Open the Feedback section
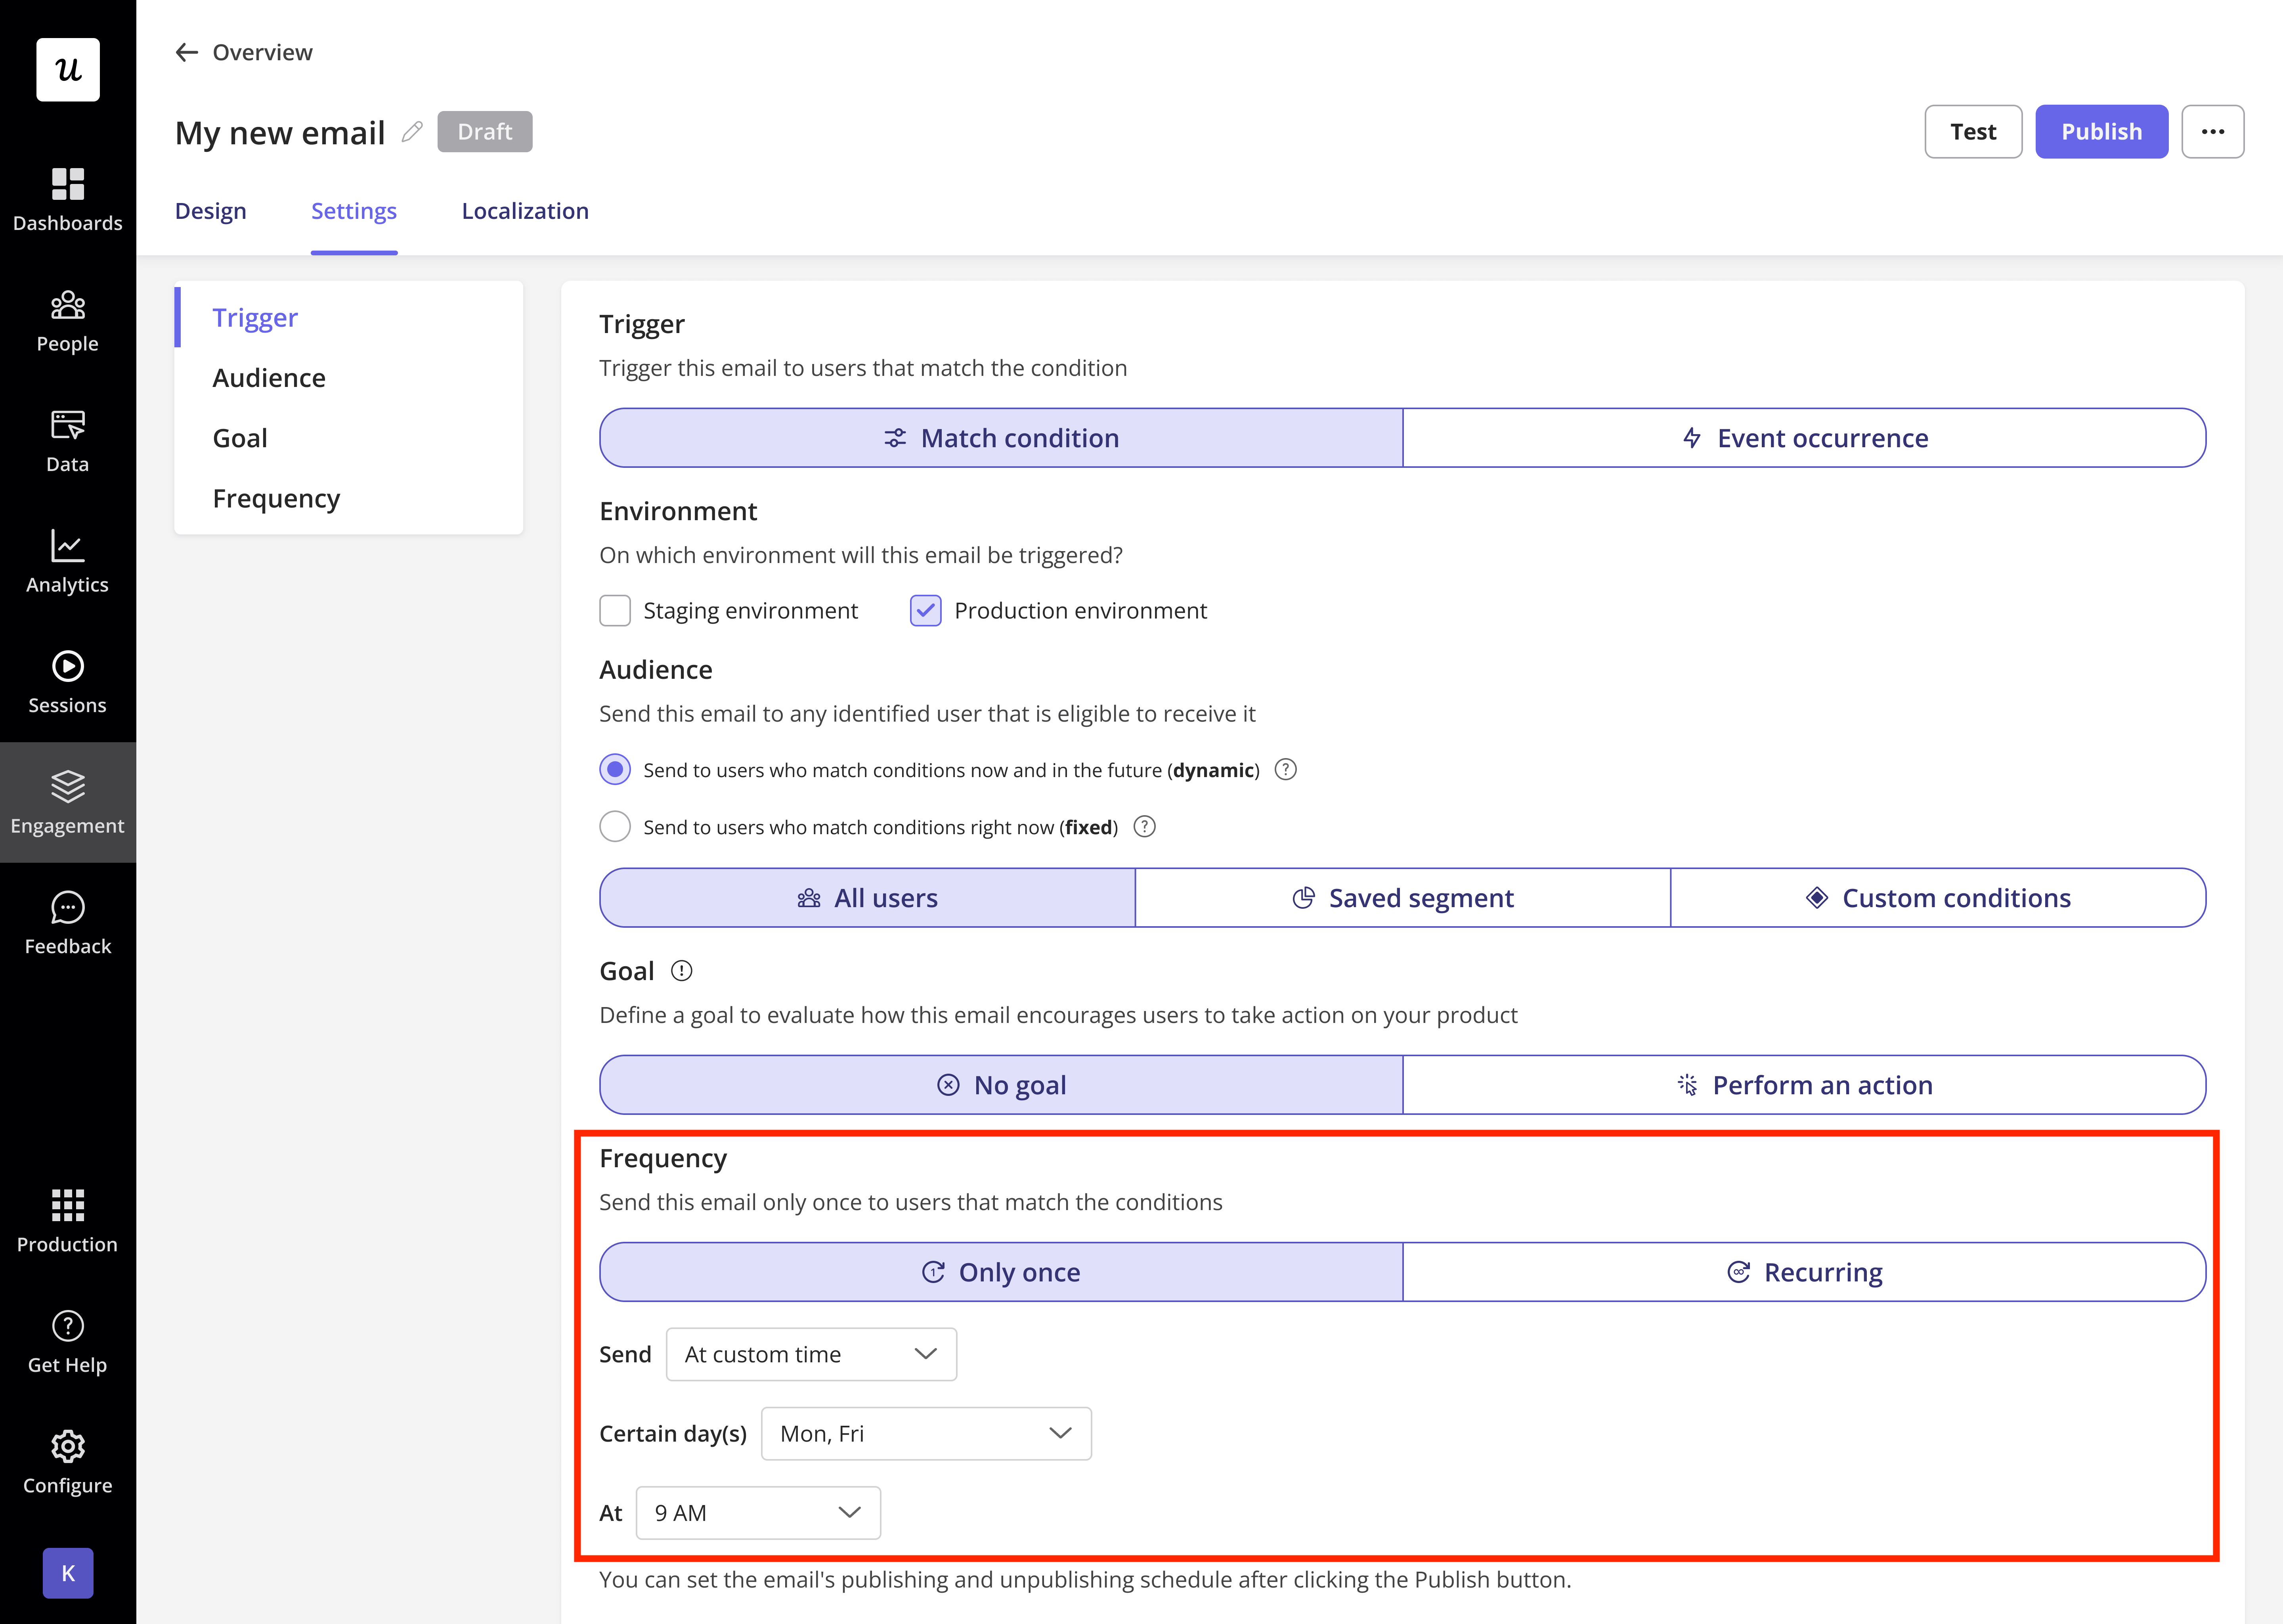This screenshot has height=1624, width=2283. tap(68, 923)
